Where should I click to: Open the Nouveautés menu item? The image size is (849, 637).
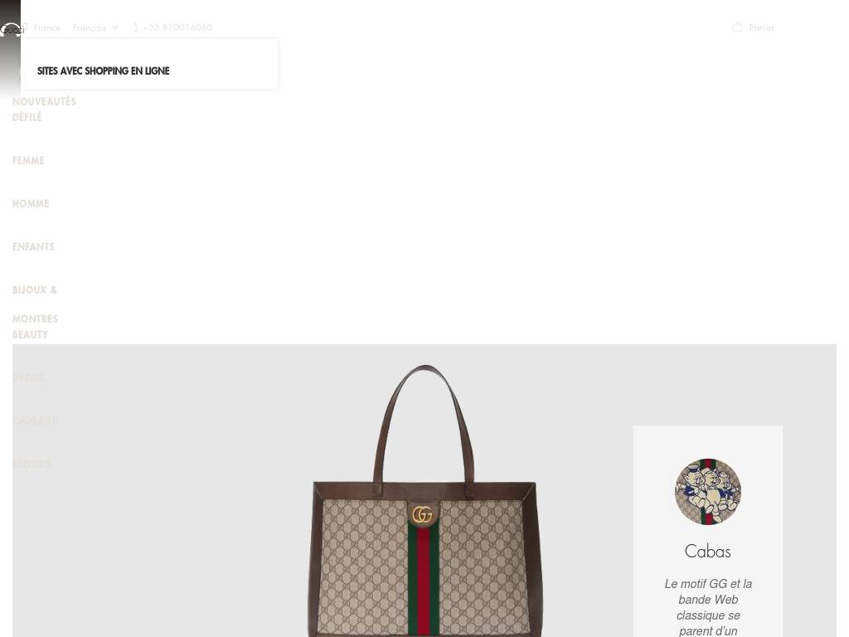(x=44, y=101)
